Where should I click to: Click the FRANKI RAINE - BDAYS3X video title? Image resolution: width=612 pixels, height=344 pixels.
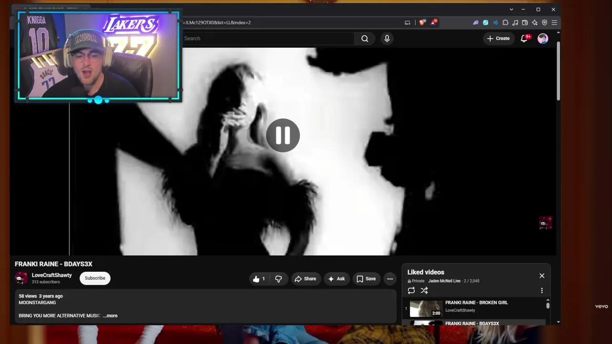(54, 264)
